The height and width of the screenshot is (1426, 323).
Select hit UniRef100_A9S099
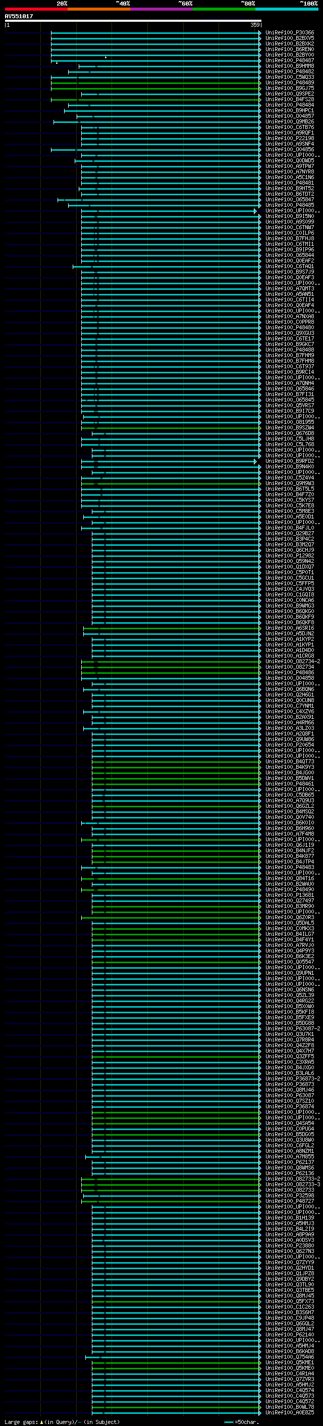pos(289,222)
